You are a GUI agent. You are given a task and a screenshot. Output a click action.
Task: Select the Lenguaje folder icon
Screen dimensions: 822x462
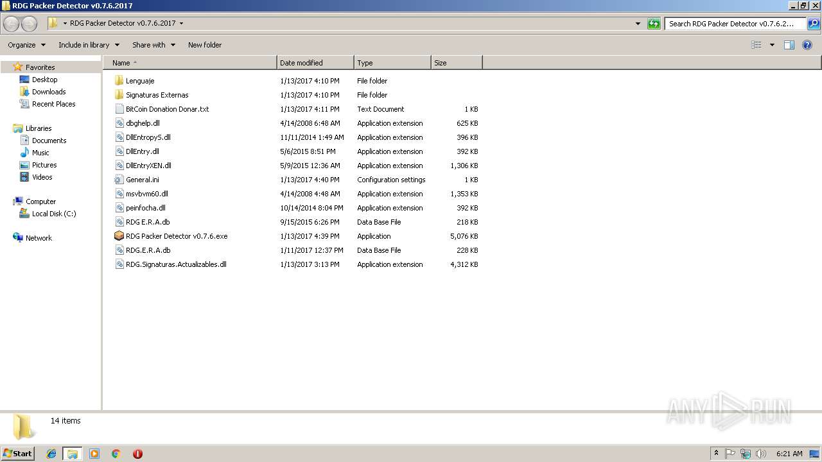click(119, 81)
